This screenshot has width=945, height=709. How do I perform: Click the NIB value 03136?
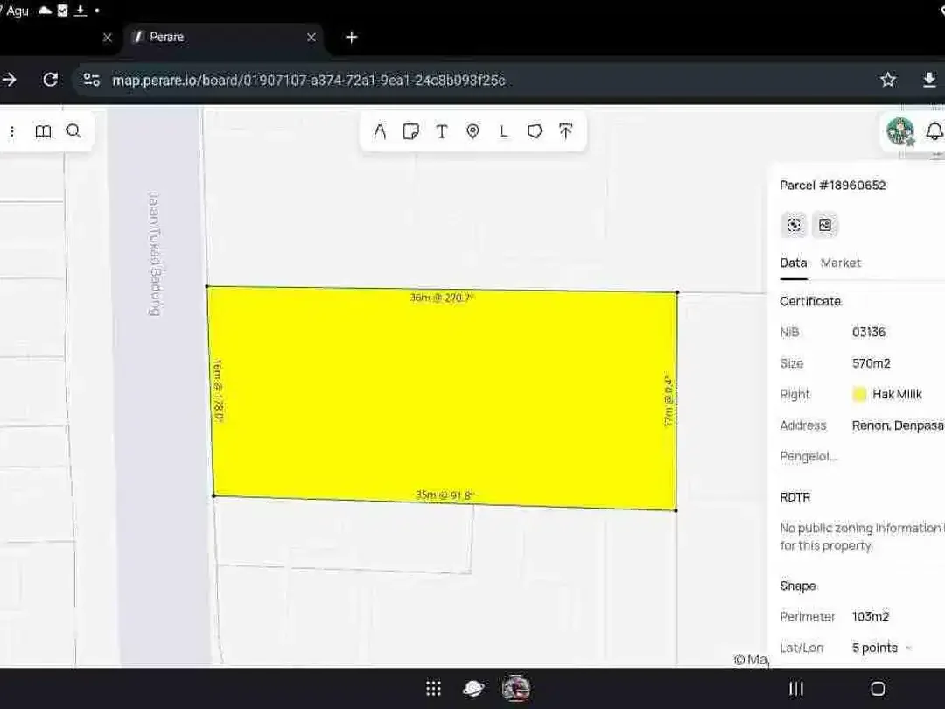869,333
